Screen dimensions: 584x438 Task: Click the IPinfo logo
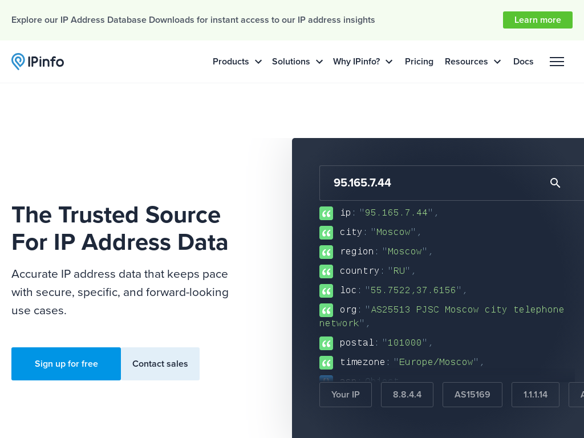click(x=38, y=62)
